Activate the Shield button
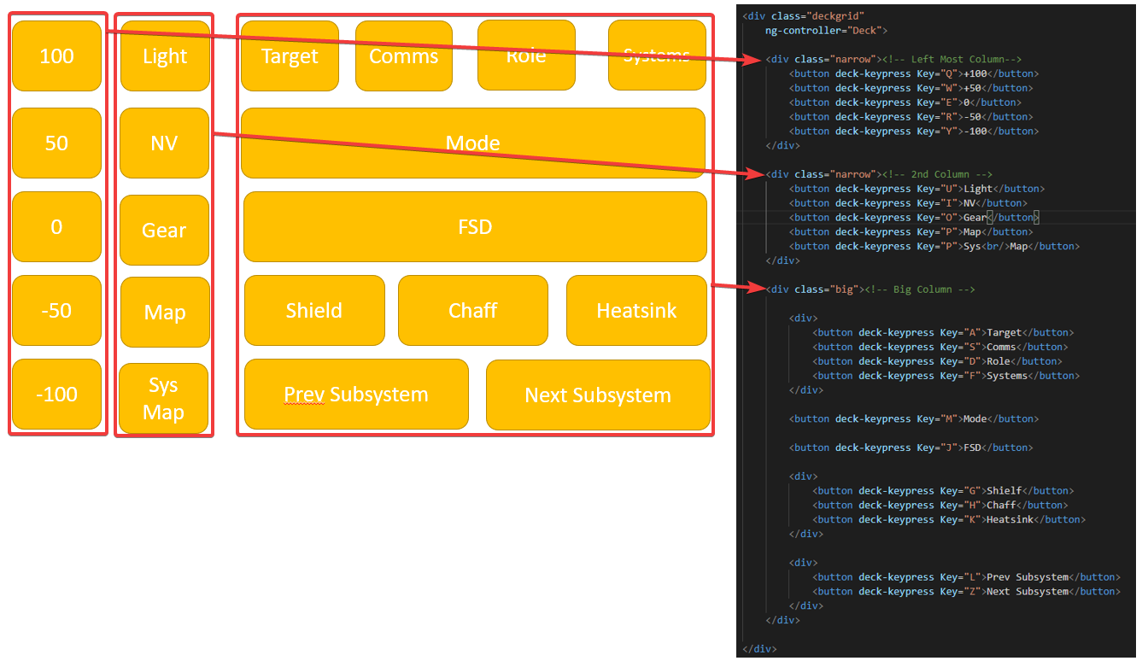1142x661 pixels. tap(314, 310)
